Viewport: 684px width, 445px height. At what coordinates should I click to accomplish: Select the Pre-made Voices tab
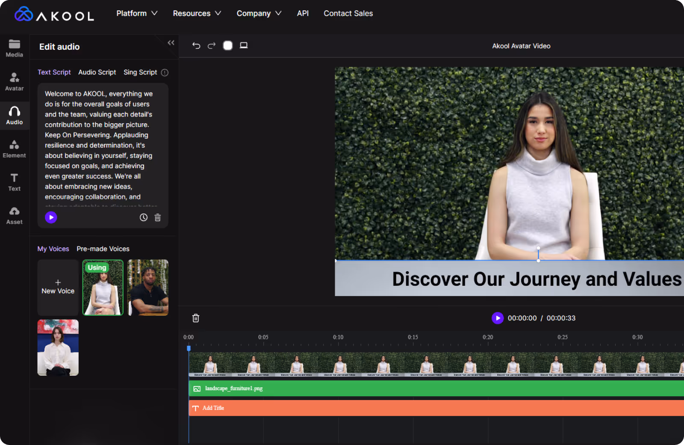103,249
